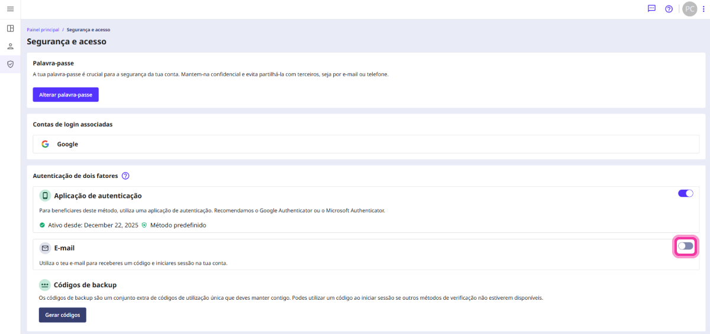710x334 pixels.
Task: Click the password confidentiality description text
Action: click(x=211, y=74)
